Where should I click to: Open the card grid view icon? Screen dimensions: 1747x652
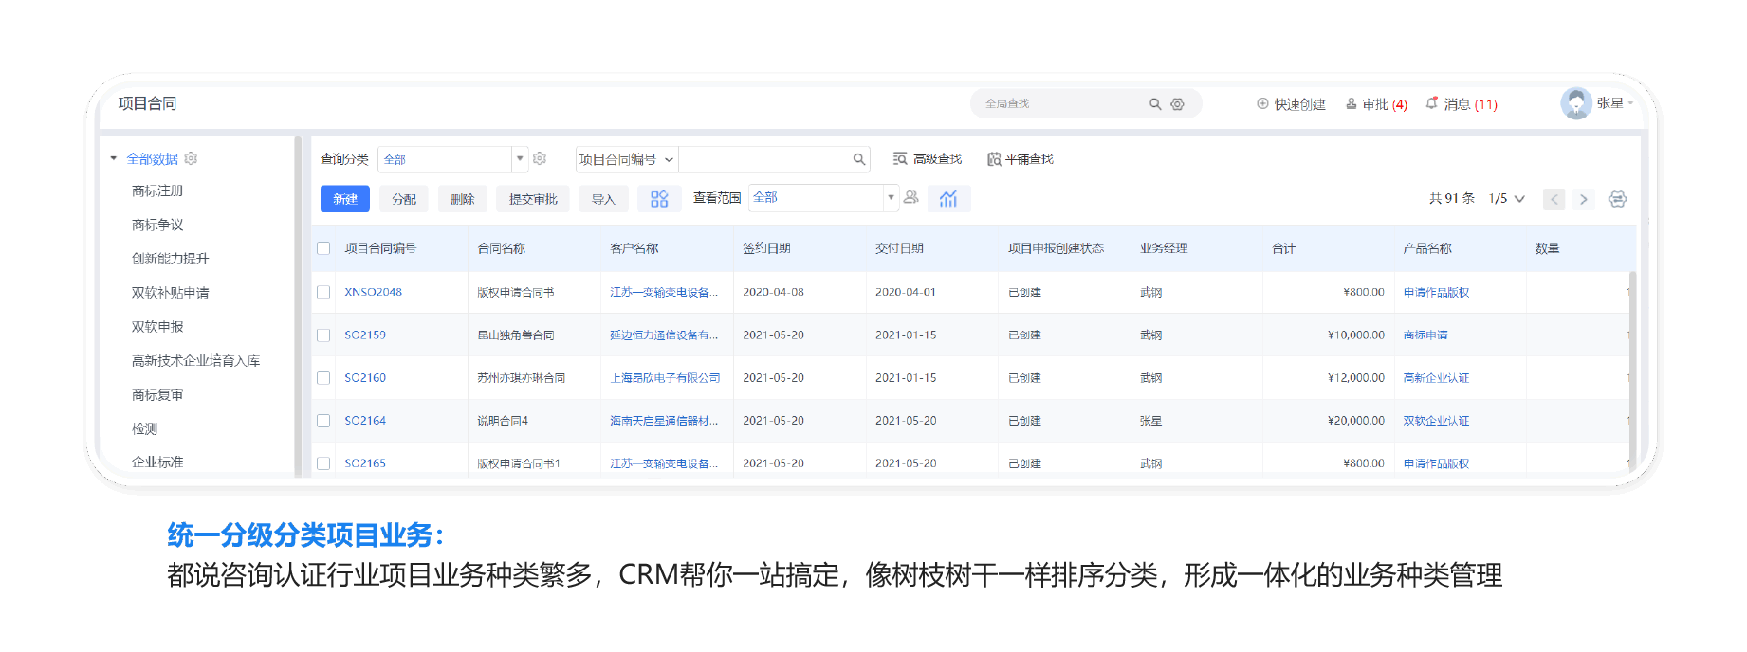(x=659, y=199)
